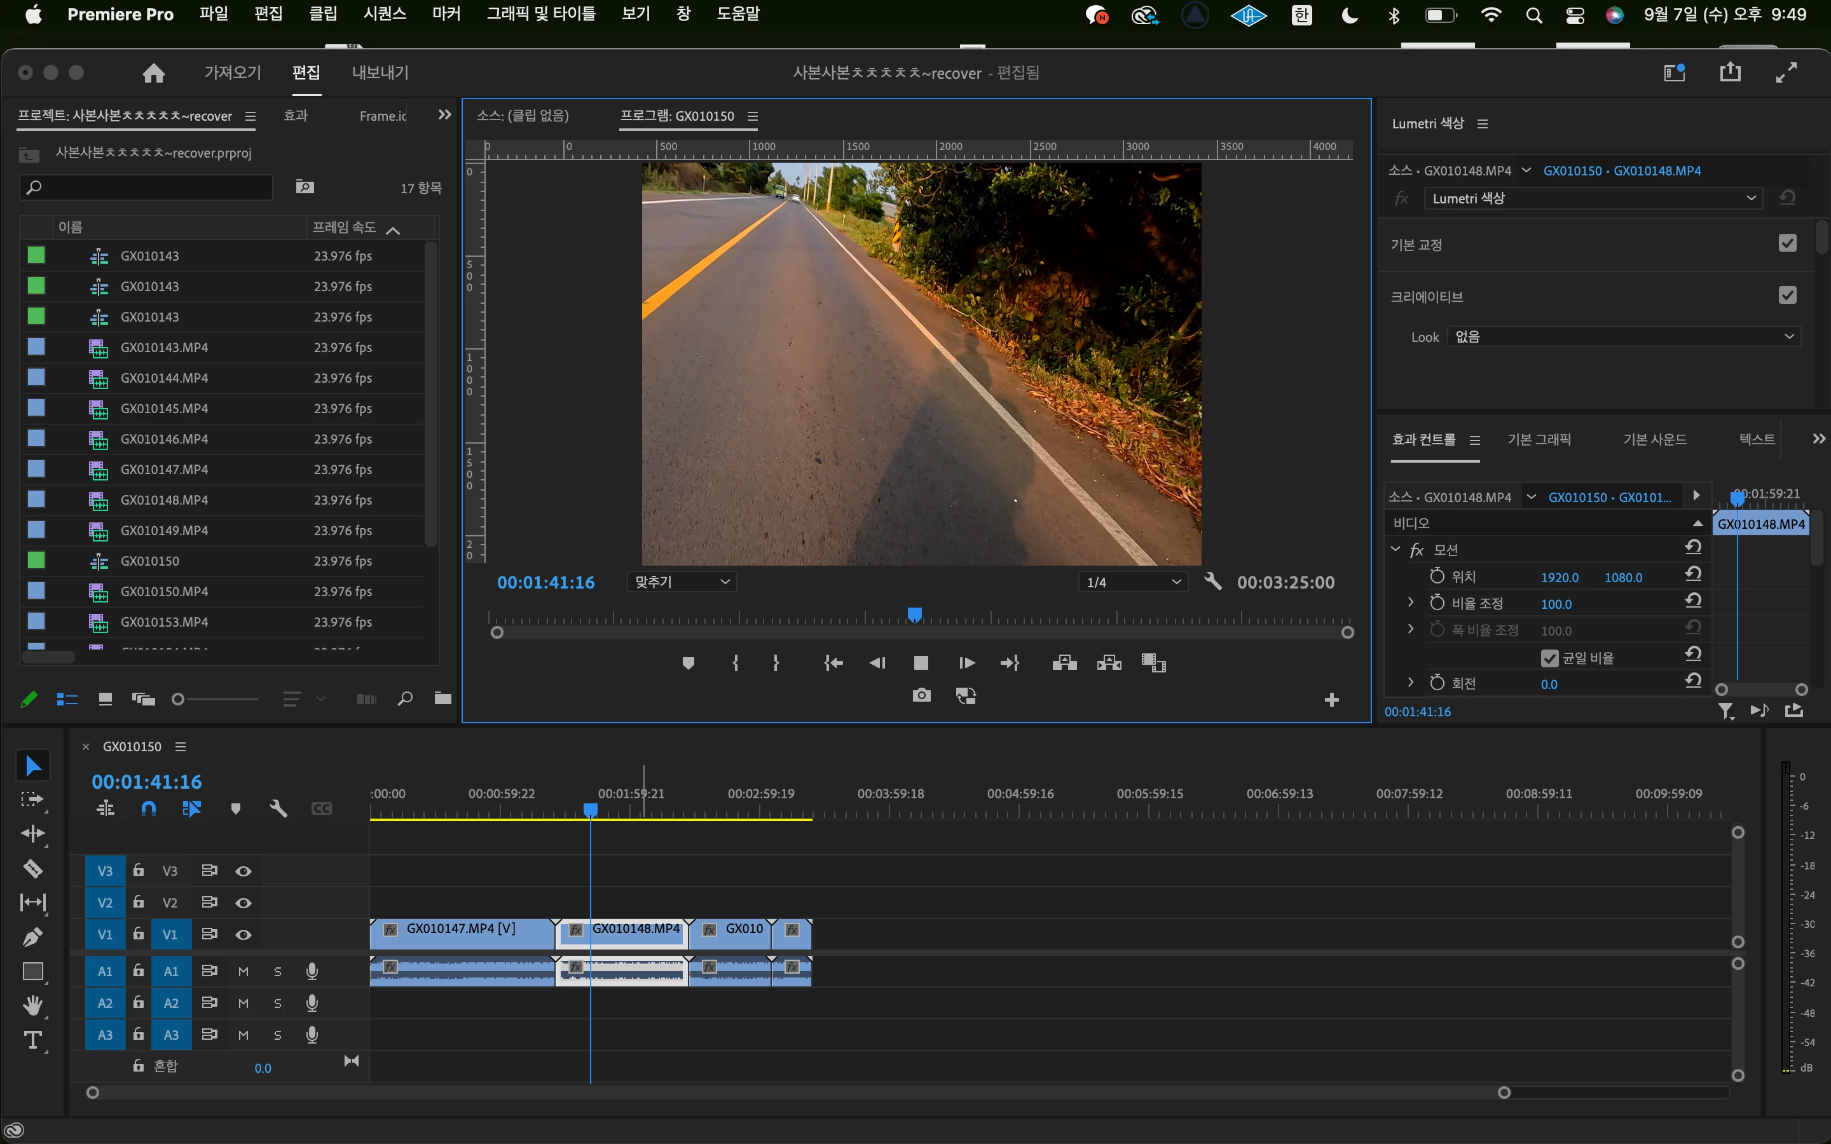
Task: Open the 시퀀스 menu in the menu bar
Action: 385,15
